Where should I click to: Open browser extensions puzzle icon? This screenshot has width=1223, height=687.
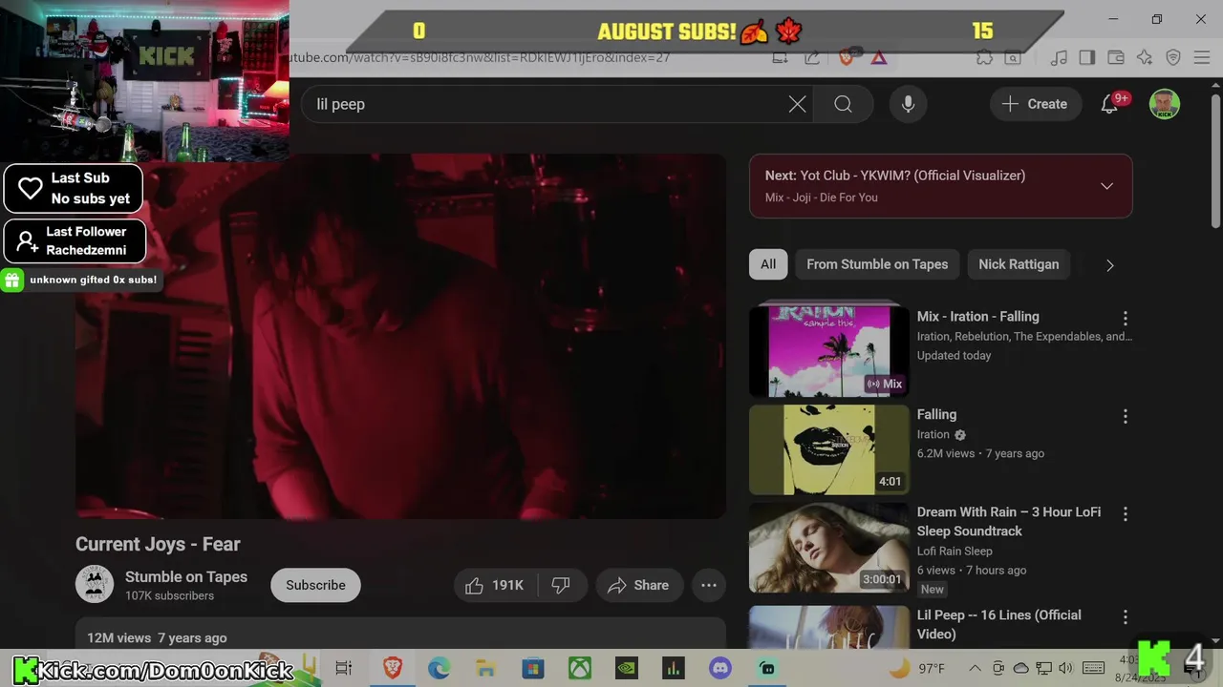coord(984,57)
